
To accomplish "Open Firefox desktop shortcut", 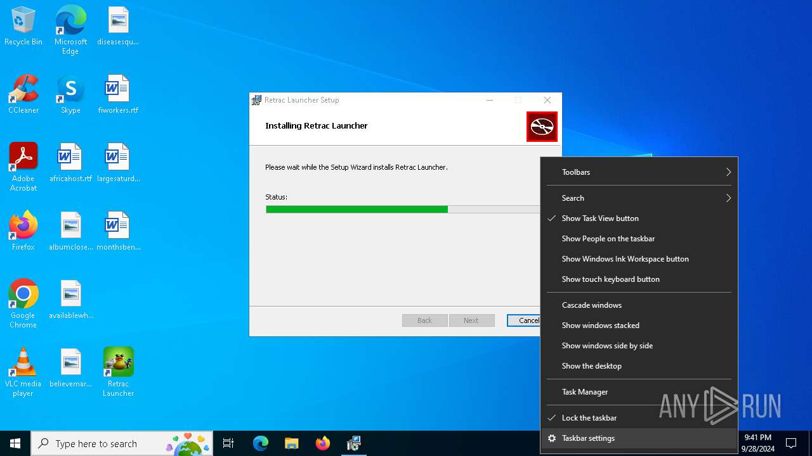I will (x=23, y=231).
